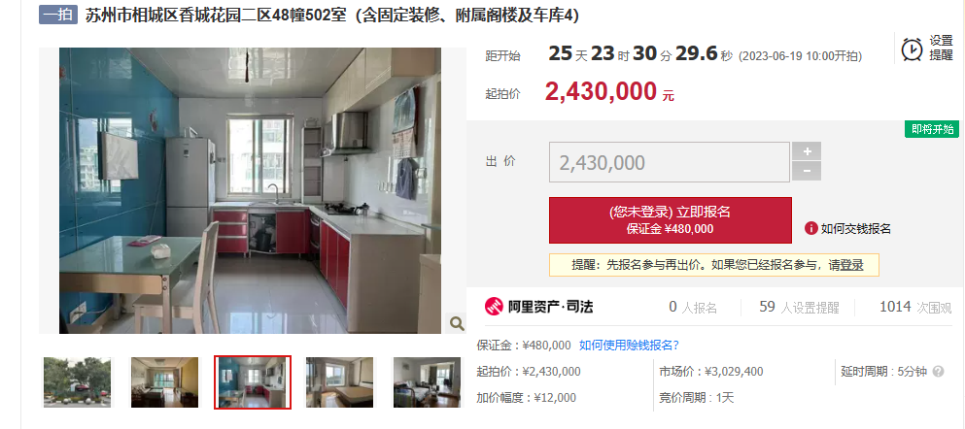Click the 阿里资产·司法 logo
The width and height of the screenshot is (965, 429).
(x=538, y=306)
